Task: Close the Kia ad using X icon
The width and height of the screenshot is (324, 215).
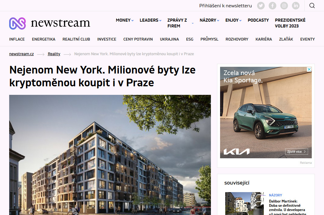Action: click(x=309, y=70)
